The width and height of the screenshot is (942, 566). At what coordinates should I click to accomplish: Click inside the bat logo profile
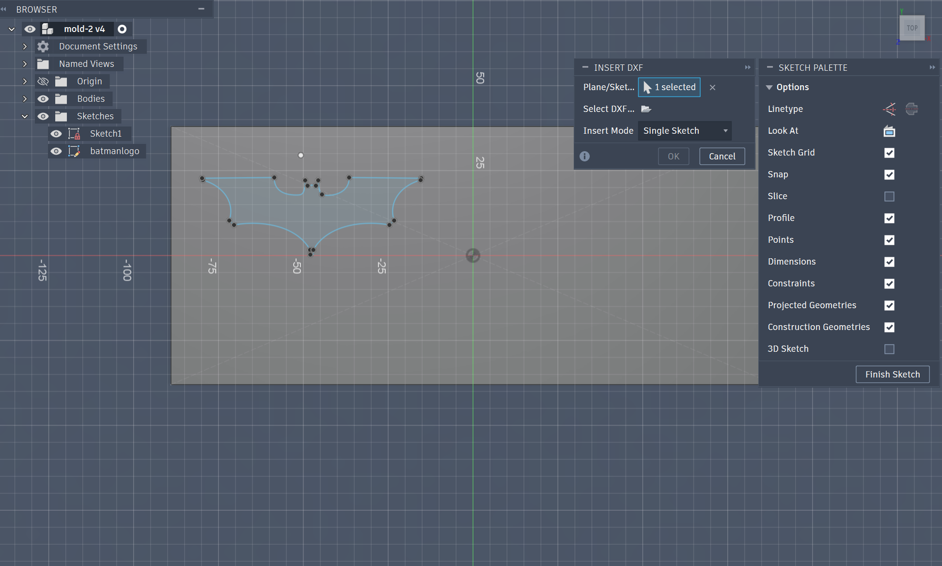tap(310, 213)
